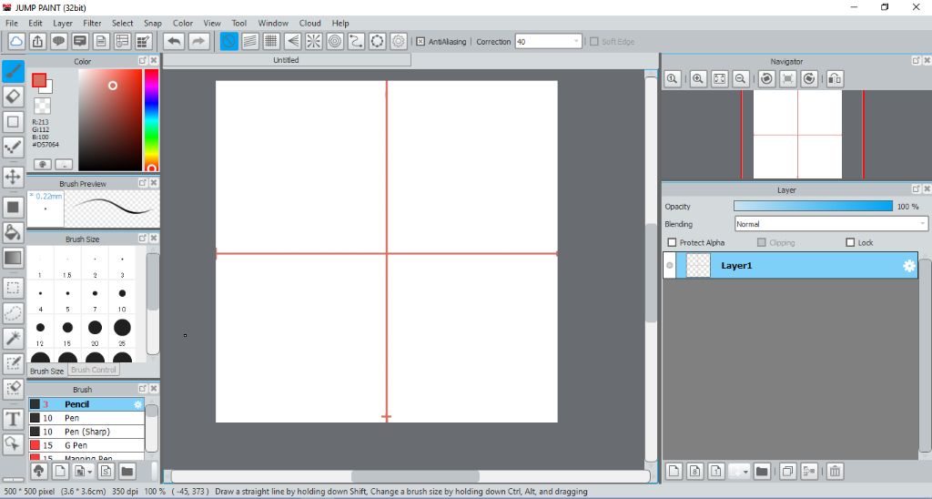Open the Filter menu
The width and height of the screenshot is (932, 499).
(92, 23)
